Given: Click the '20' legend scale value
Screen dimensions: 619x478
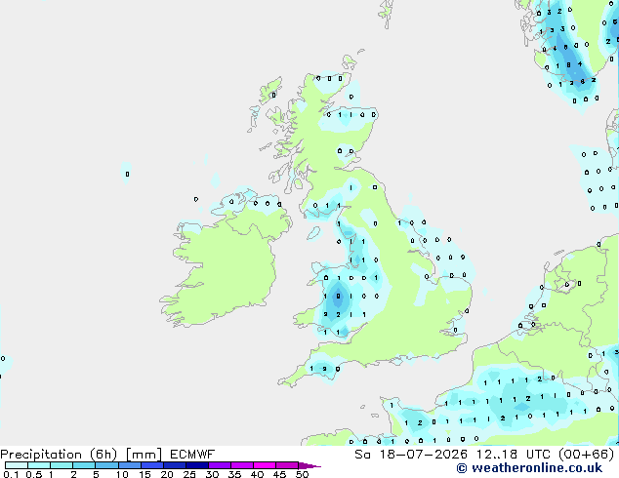Looking at the screenshot, I should click(x=167, y=474).
